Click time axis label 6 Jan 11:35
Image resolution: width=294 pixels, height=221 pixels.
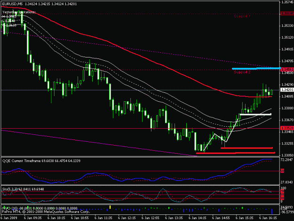103,218
